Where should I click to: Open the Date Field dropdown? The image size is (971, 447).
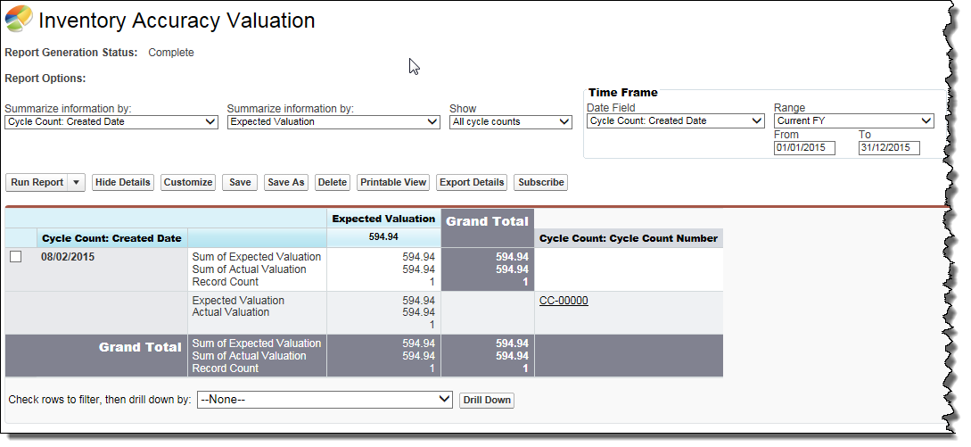(x=676, y=120)
